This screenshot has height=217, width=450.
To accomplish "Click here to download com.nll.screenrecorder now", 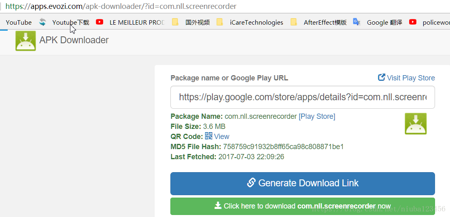I will pos(302,206).
